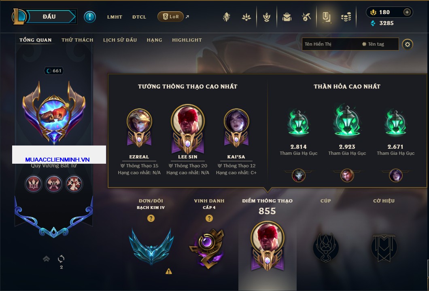
Task: Click the refresh arrows icon below banner
Action: tap(61, 259)
